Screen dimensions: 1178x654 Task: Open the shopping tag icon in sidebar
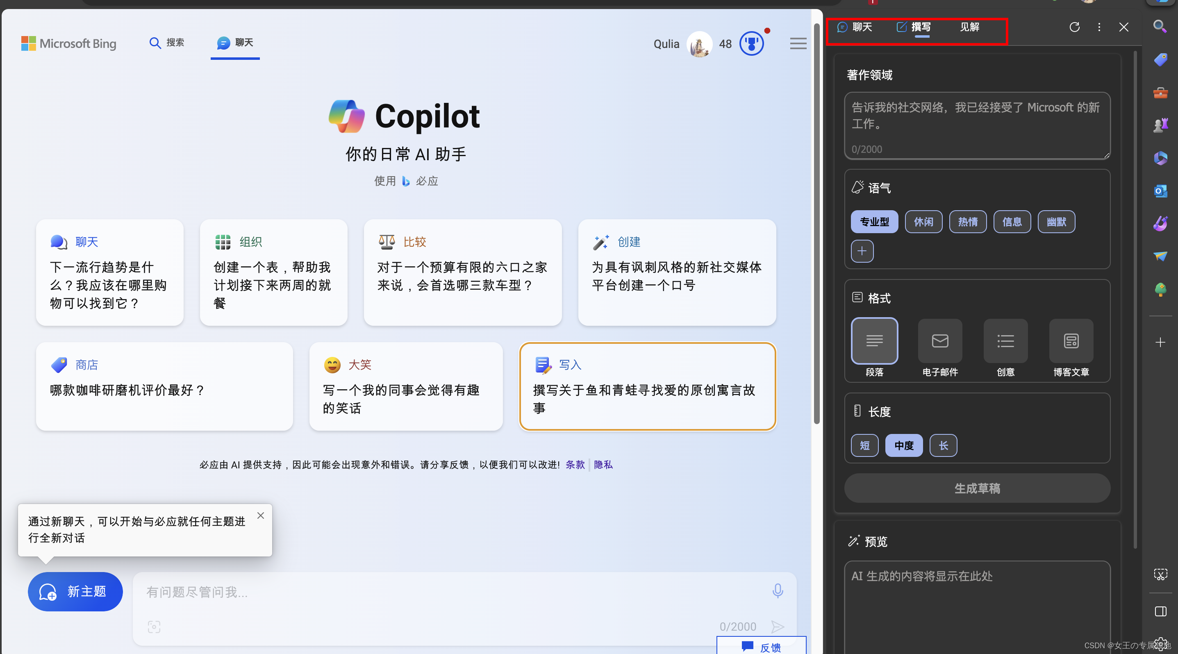pos(1160,59)
